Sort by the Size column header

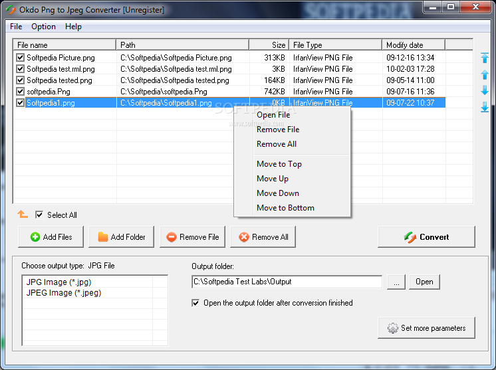(x=269, y=45)
